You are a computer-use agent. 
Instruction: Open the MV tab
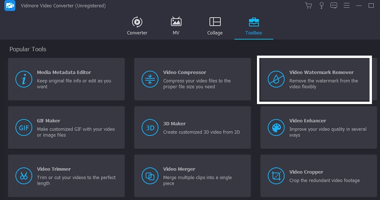[176, 26]
